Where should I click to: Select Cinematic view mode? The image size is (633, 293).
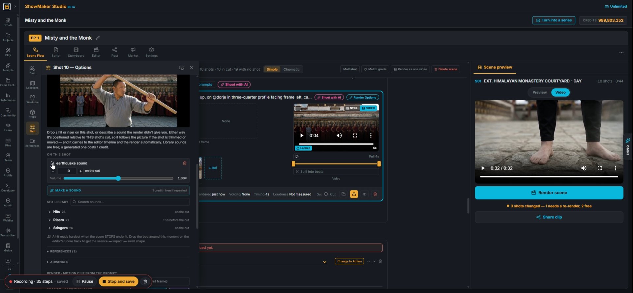point(291,69)
